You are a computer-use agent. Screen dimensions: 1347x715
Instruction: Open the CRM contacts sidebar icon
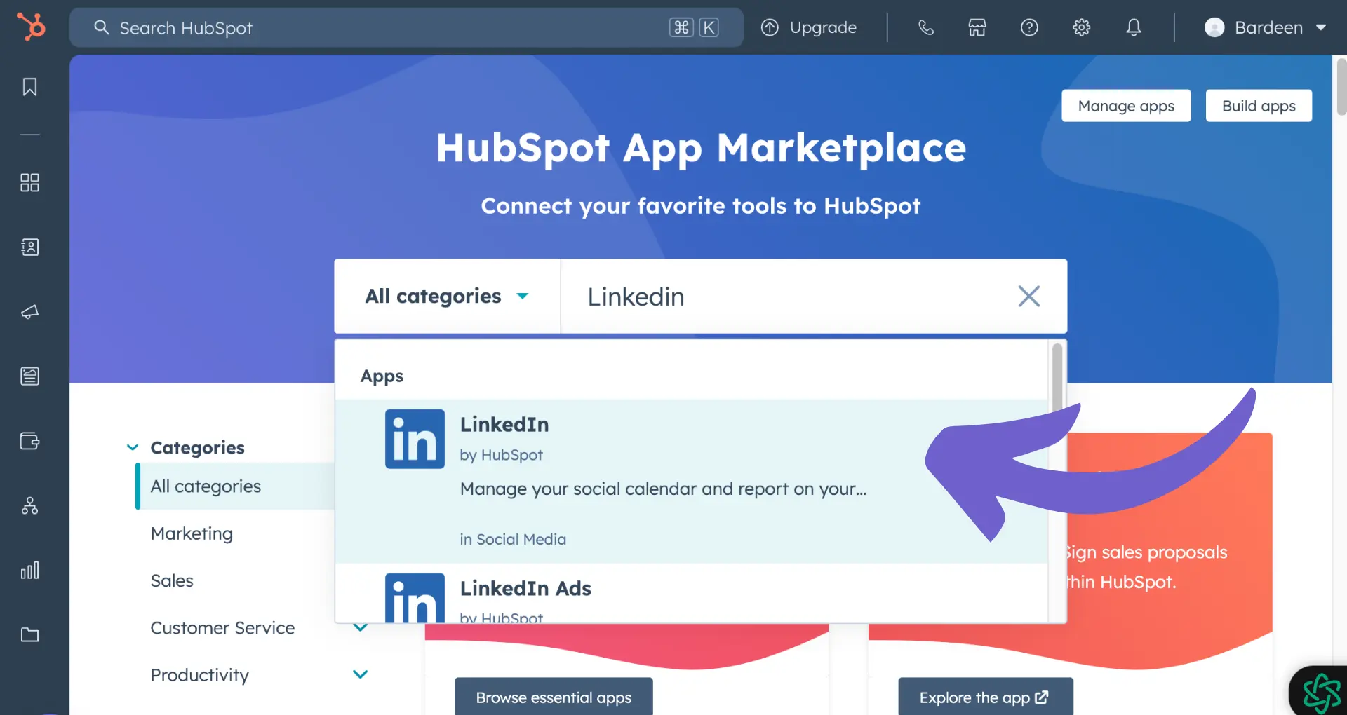[29, 247]
